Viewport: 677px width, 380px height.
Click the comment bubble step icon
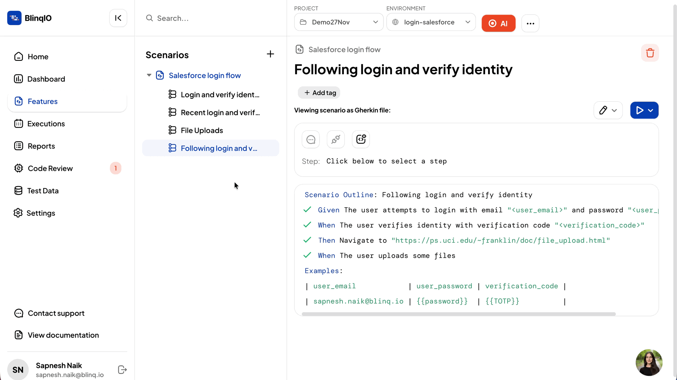310,139
